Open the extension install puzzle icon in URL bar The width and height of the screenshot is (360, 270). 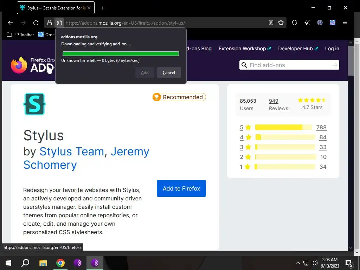pyautogui.click(x=59, y=22)
